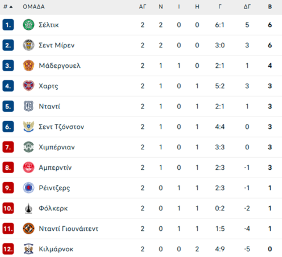Click the blue position badge 1.

[x=8, y=25]
